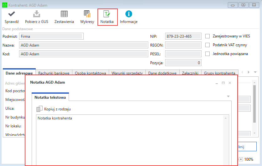Image resolution: width=262 pixels, height=166 pixels.
Task: Maximize the Notatka AGD Adam window
Action: (223, 83)
